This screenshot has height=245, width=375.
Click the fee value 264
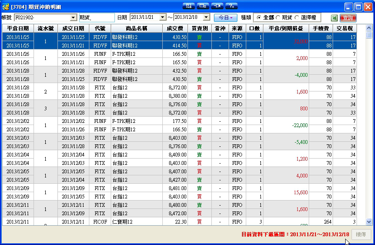pyautogui.click(x=328, y=222)
